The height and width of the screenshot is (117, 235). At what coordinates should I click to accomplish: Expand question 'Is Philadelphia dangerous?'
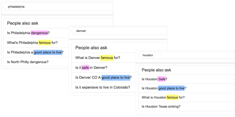pyautogui.click(x=36, y=33)
